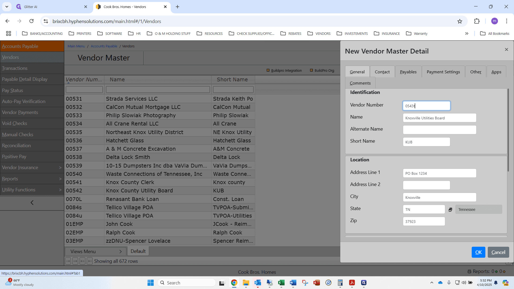This screenshot has width=514, height=289.
Task: Show more bookmarks with the double chevron
Action: [x=467, y=33]
